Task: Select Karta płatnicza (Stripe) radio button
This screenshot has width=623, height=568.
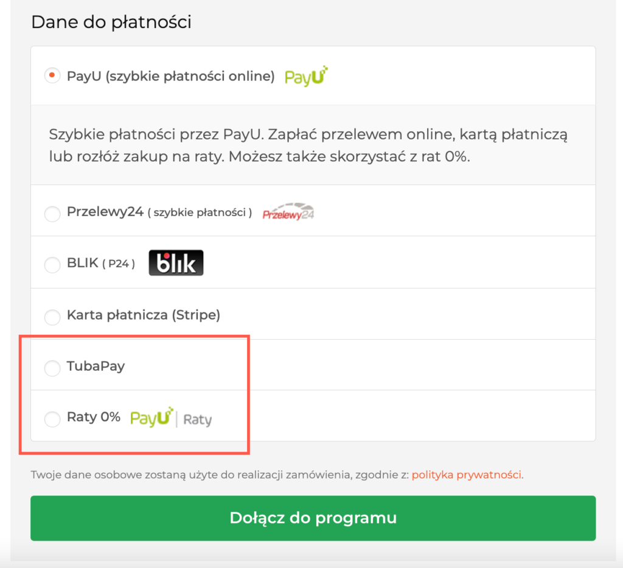Action: pyautogui.click(x=52, y=317)
